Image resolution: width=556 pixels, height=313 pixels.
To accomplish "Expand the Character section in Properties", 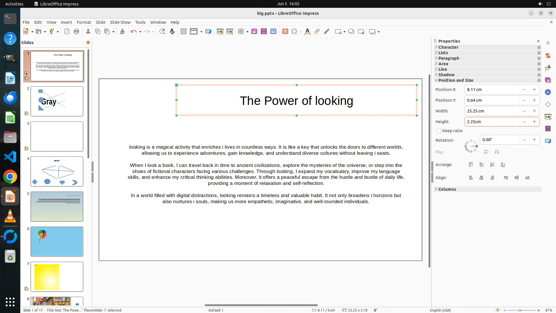I will click(448, 47).
